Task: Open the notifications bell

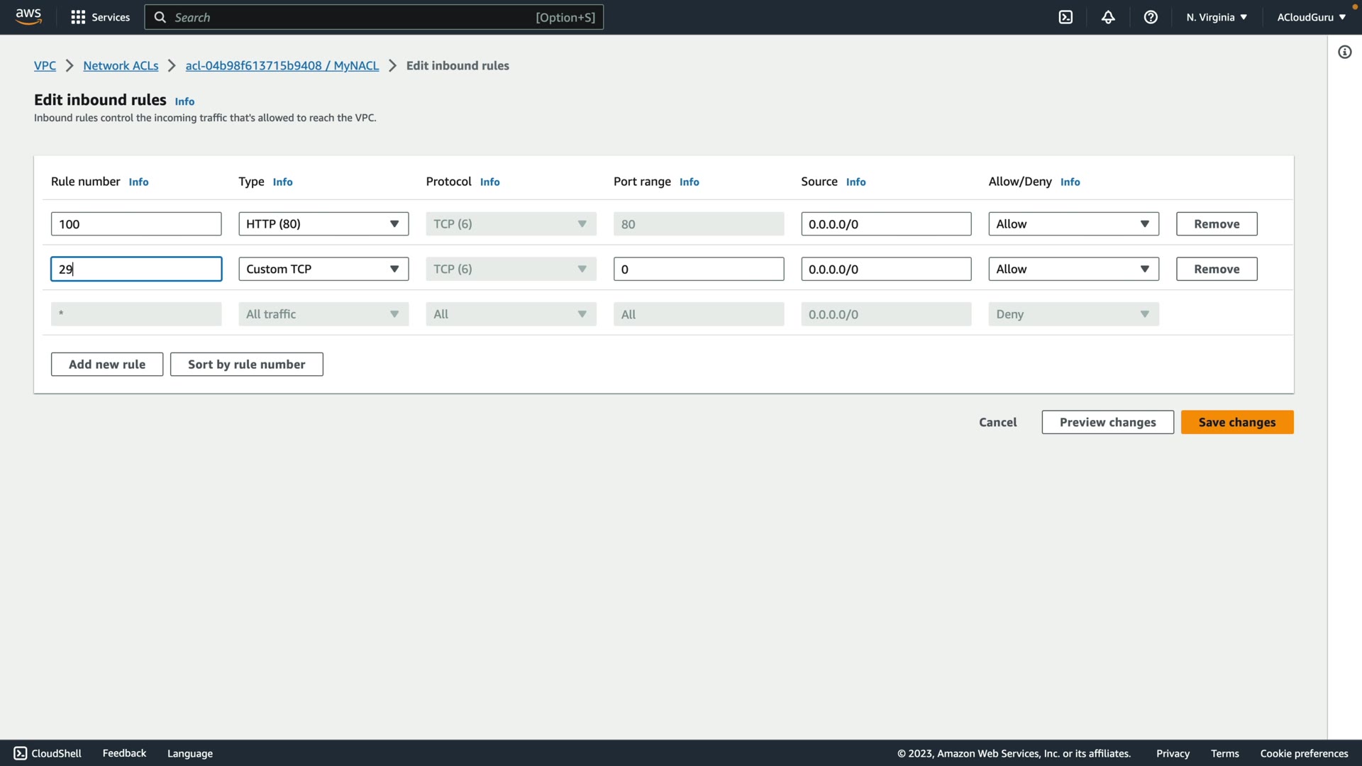Action: (1108, 17)
